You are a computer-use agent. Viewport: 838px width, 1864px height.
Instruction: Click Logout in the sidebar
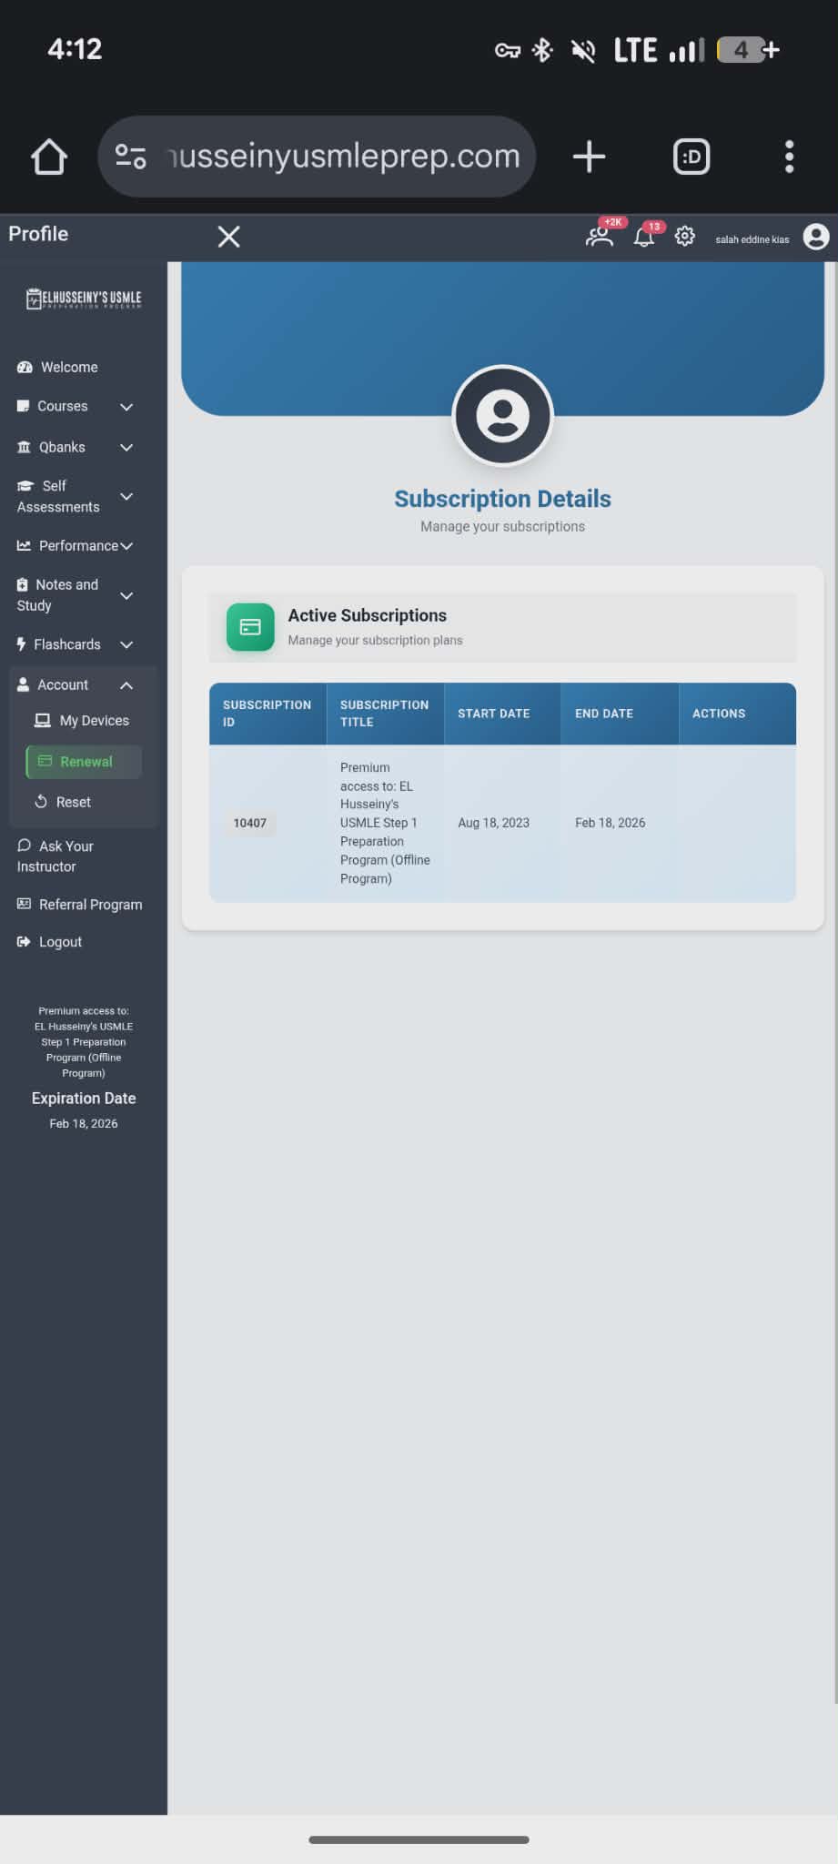click(x=59, y=942)
